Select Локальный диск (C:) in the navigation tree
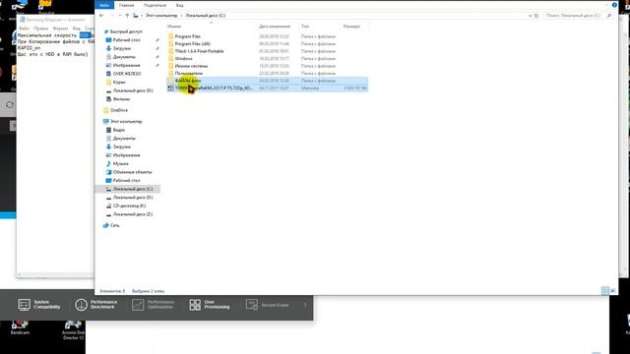 tap(128, 189)
